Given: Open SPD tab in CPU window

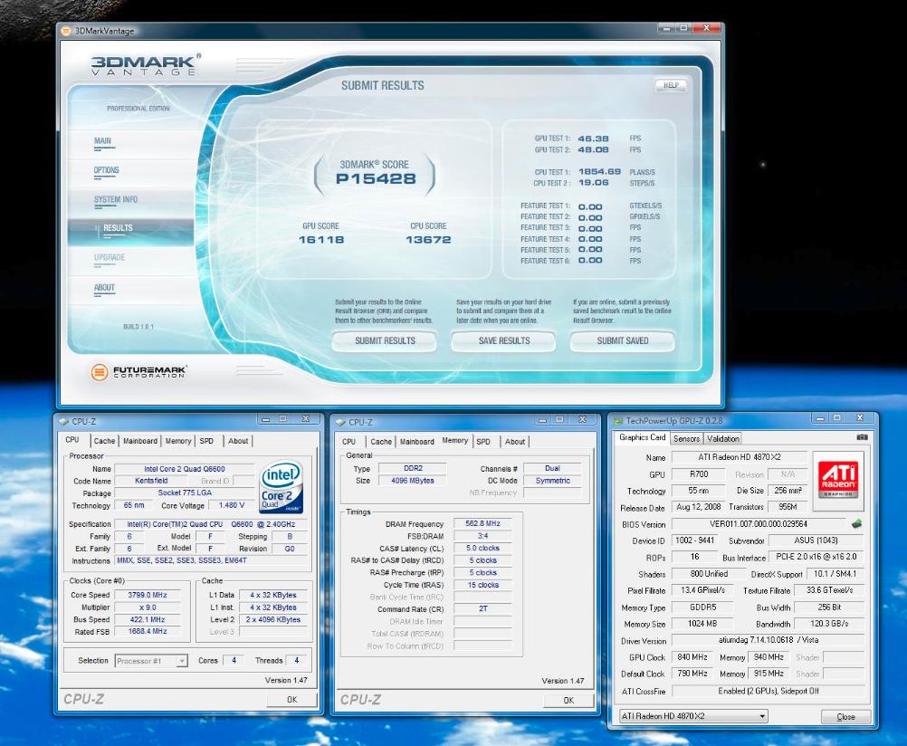Looking at the screenshot, I should point(206,441).
